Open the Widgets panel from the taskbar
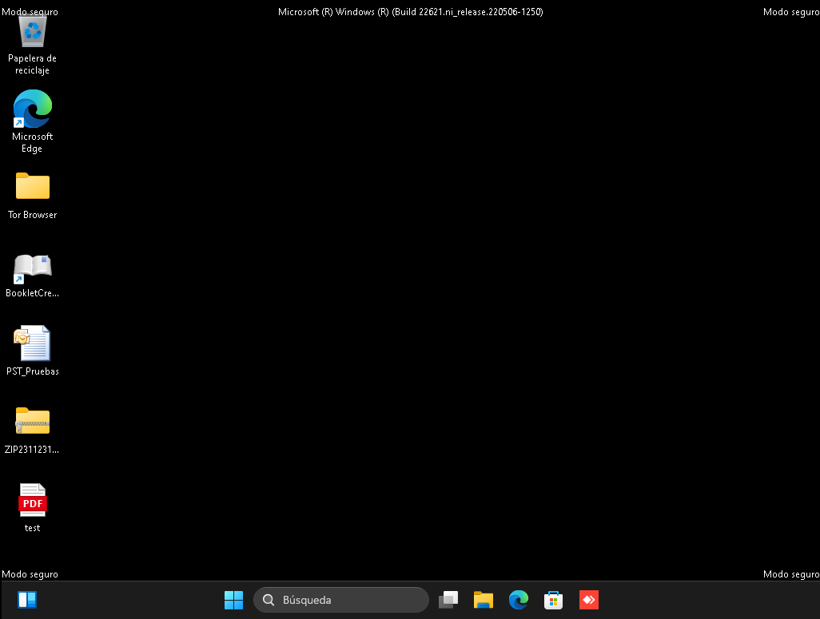 (27, 600)
